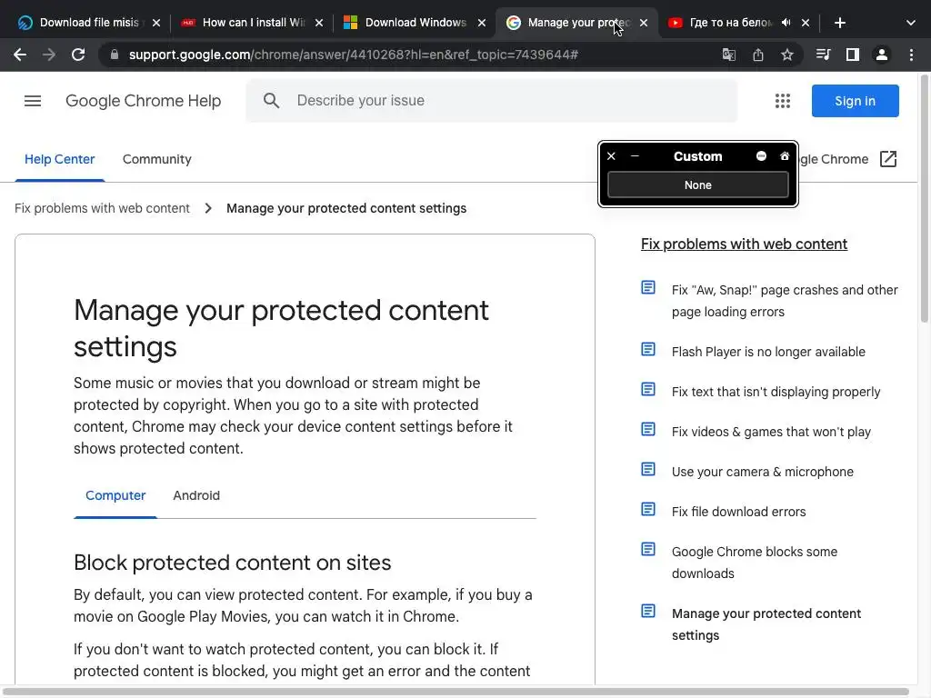
Task: Go to 'Fix problems with web content' breadcrumb
Action: click(102, 208)
